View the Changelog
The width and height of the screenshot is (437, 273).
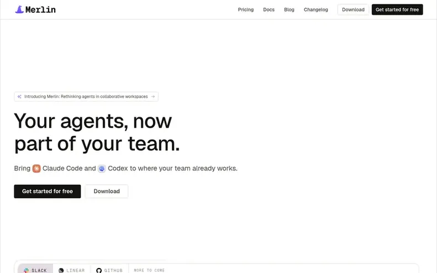316,9
